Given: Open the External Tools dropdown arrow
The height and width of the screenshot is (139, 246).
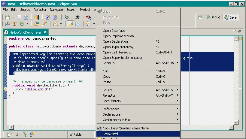Looking at the screenshot, I should 94,17.
